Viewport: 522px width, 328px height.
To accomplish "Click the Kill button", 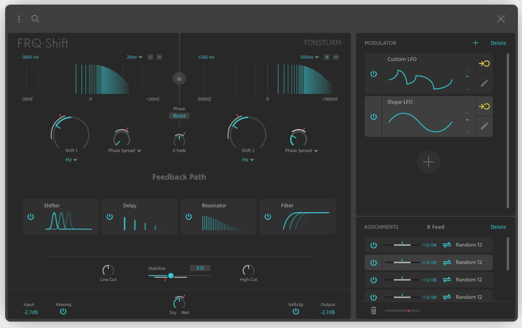I will (200, 268).
